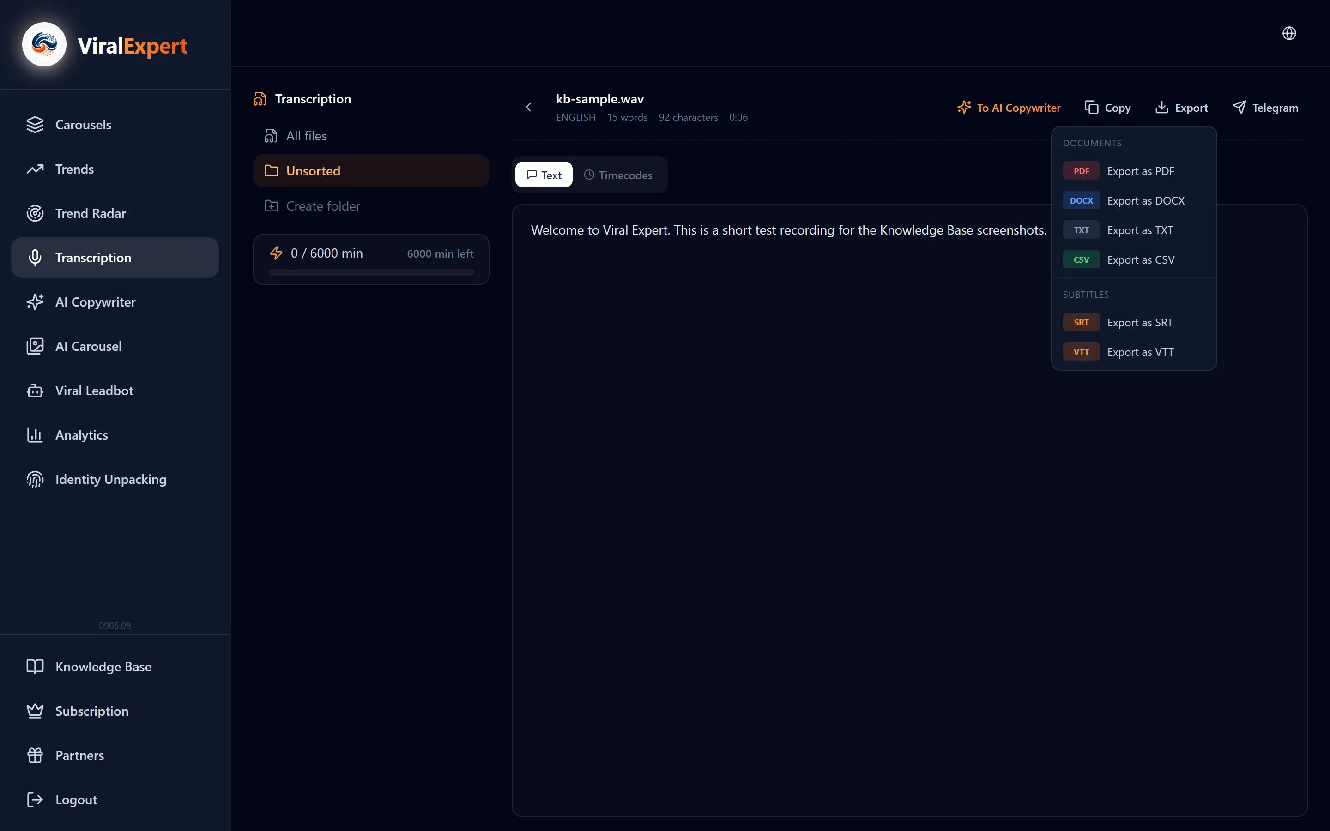Click the Carousels layers icon
This screenshot has width=1330, height=831.
coord(35,125)
